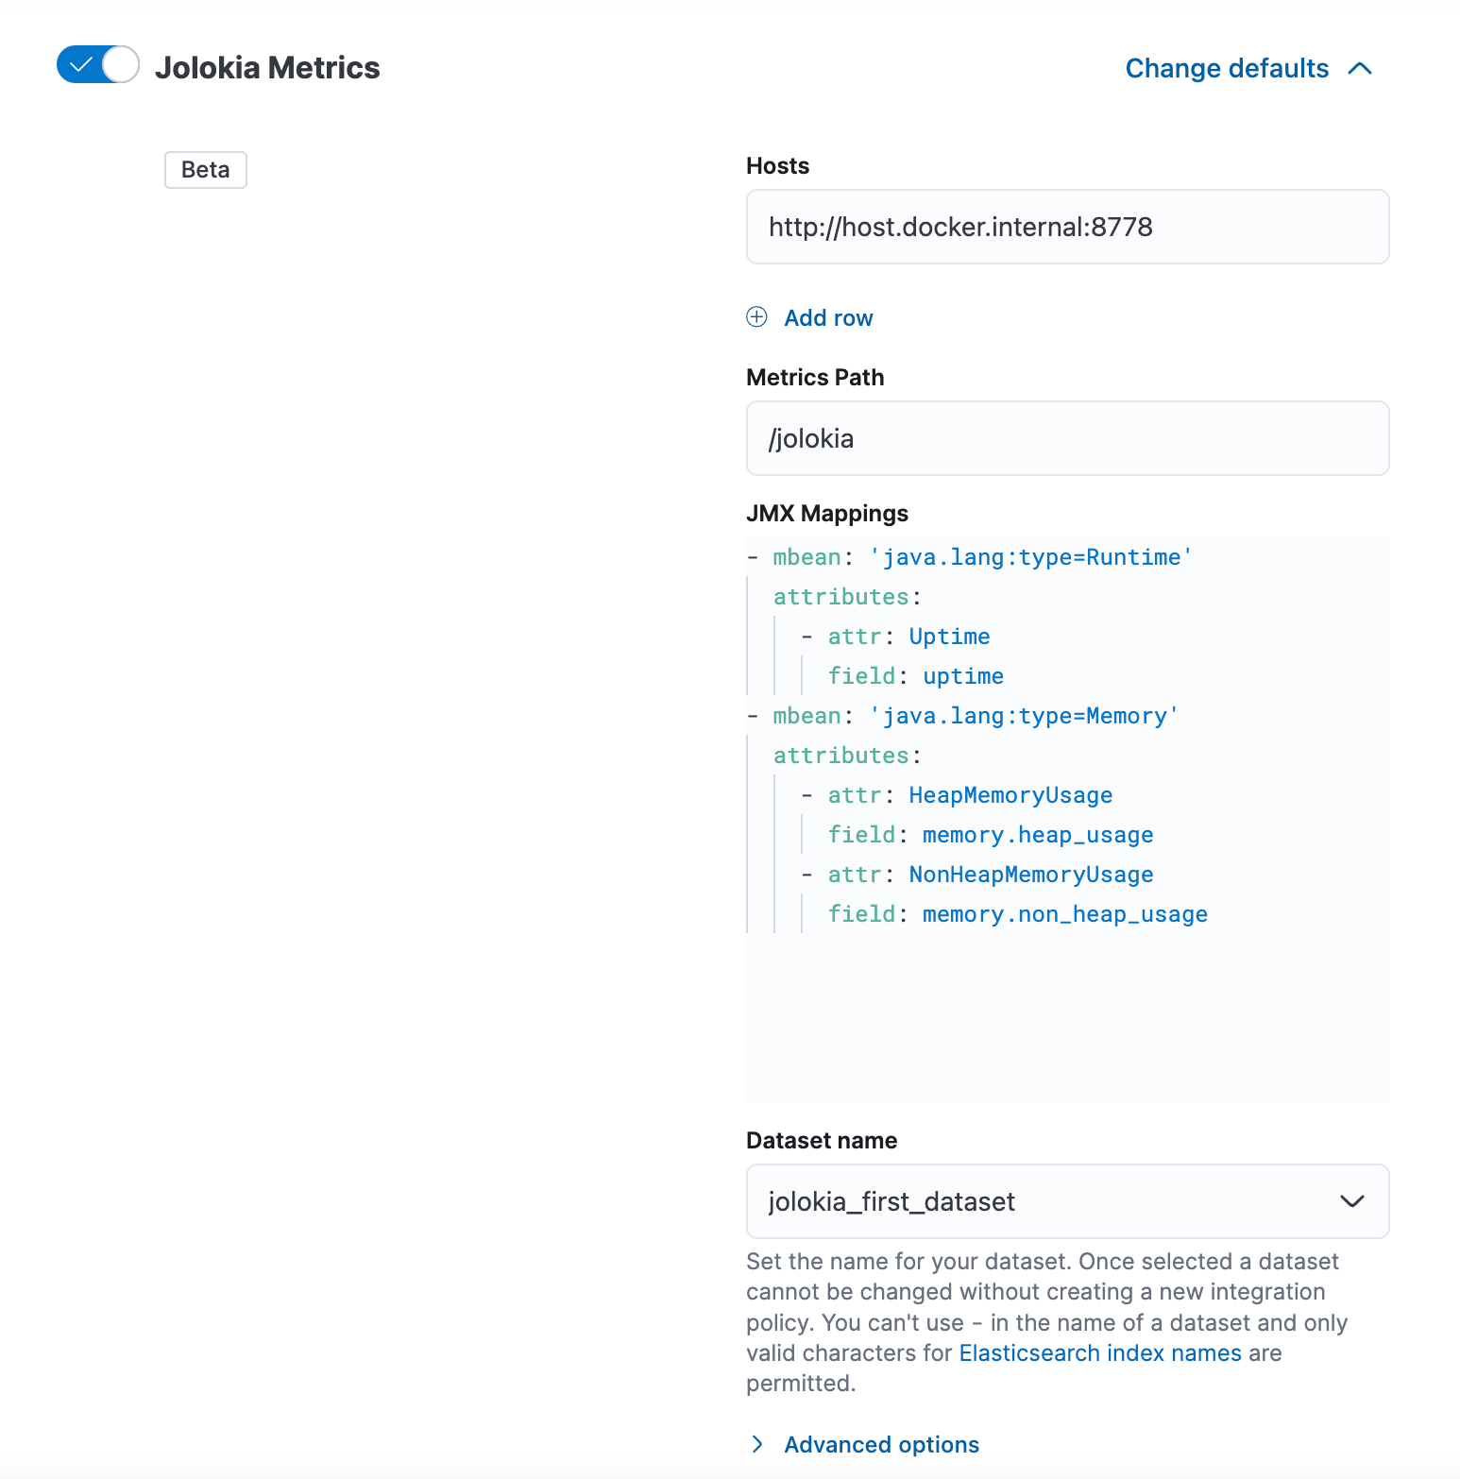The image size is (1460, 1479).
Task: Click the HeapMemoryUsage attr value in editor
Action: point(1010,795)
